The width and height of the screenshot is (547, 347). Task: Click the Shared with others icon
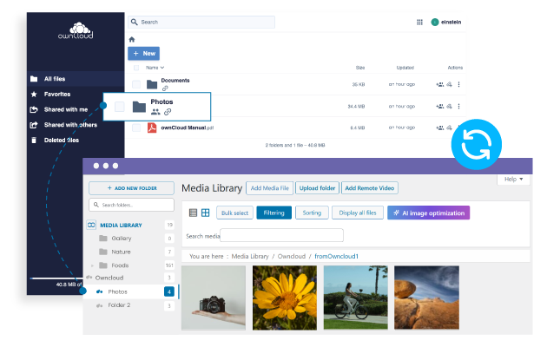[x=34, y=125]
